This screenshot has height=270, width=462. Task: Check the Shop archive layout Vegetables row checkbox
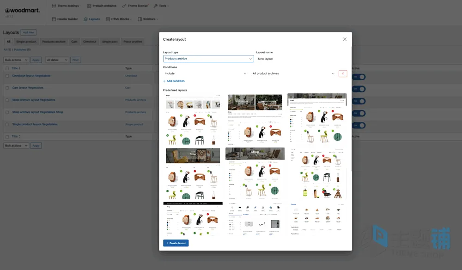pyautogui.click(x=7, y=100)
